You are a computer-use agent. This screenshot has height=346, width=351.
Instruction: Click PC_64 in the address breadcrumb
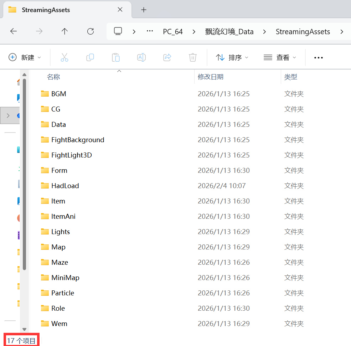pyautogui.click(x=173, y=32)
